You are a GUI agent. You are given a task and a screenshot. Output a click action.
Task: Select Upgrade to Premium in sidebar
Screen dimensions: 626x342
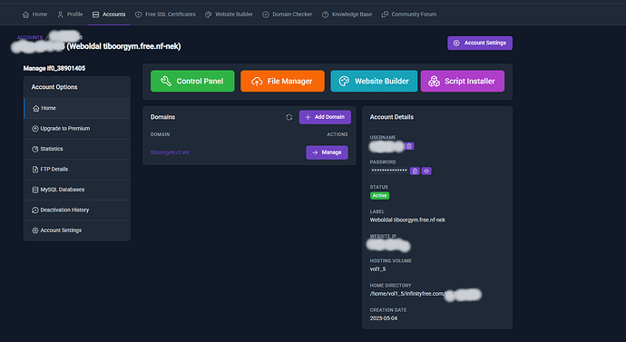point(77,129)
